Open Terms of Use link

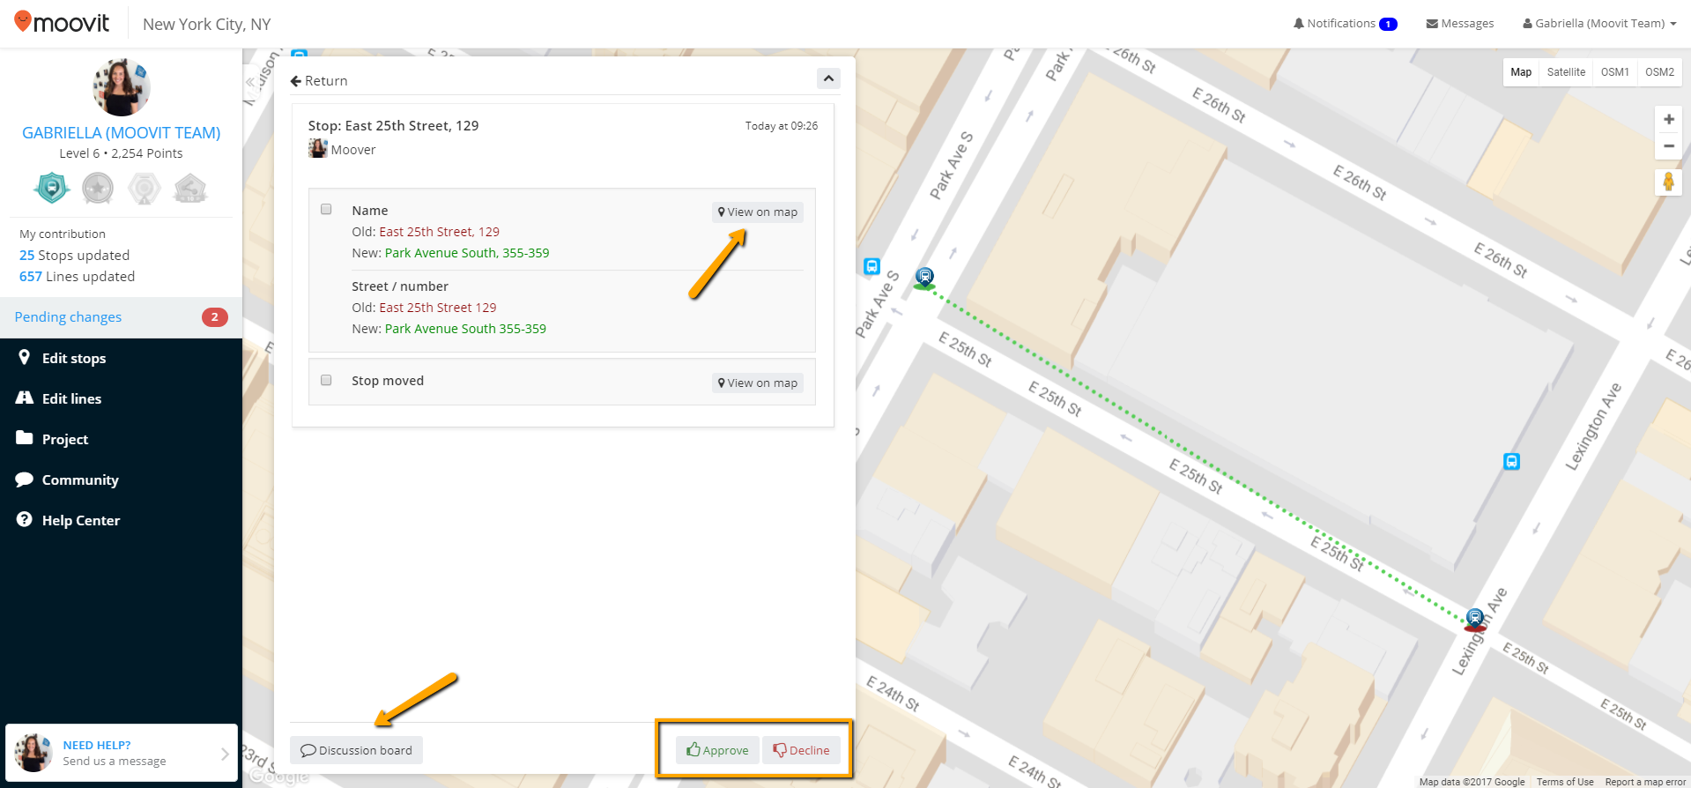tap(1565, 782)
